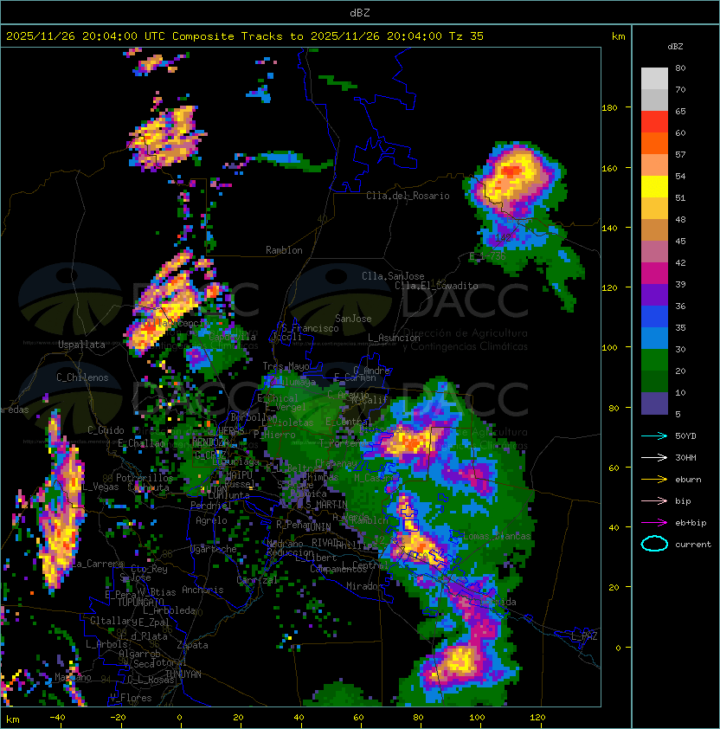The image size is (720, 729).
Task: Click the '-40' tick on horizontal axis
Action: [57, 718]
